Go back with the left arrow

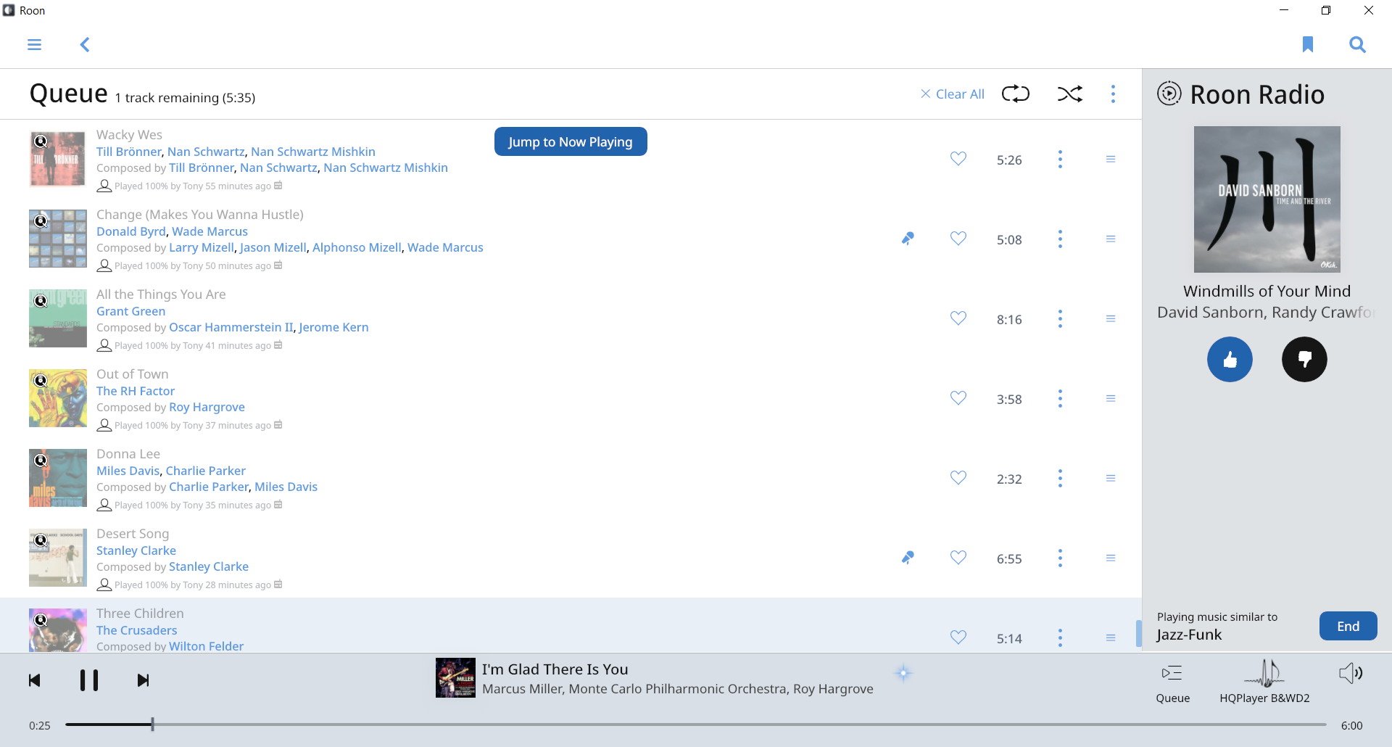85,45
